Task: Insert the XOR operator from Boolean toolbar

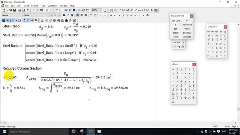Action: point(147,15)
